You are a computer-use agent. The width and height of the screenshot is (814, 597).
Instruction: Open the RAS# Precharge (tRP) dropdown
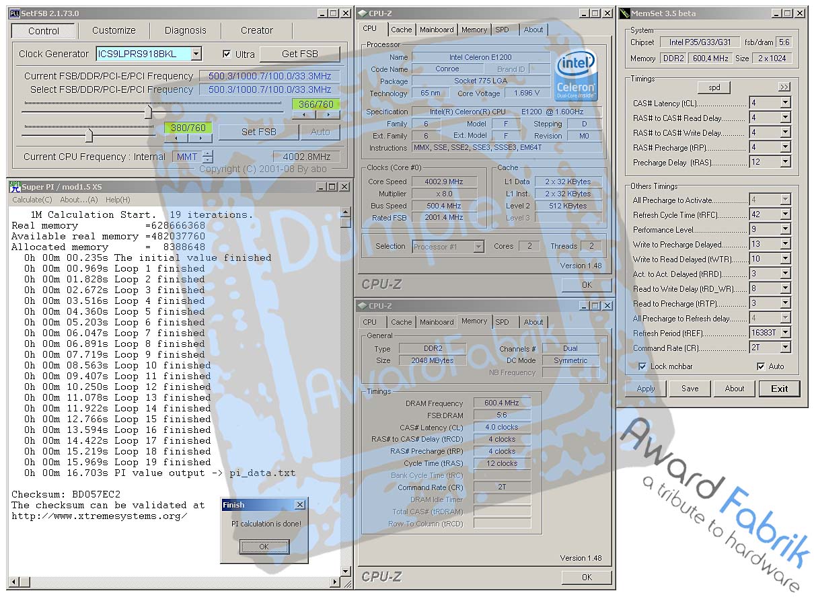click(x=785, y=147)
